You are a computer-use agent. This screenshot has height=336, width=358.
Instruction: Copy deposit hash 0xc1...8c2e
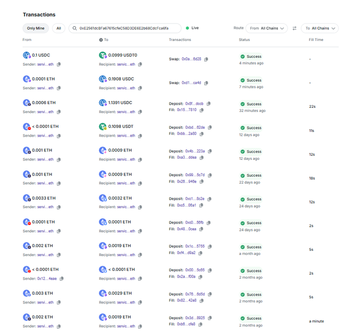click(210, 199)
